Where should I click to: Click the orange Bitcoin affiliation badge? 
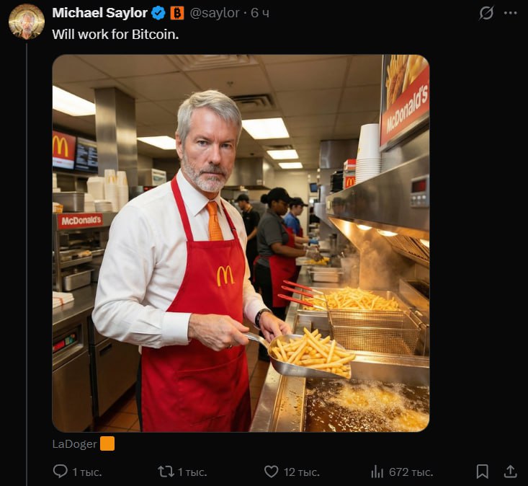pos(177,13)
